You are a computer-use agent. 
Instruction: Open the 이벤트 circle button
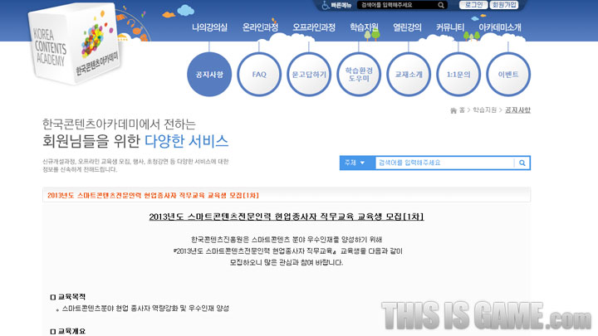[508, 74]
